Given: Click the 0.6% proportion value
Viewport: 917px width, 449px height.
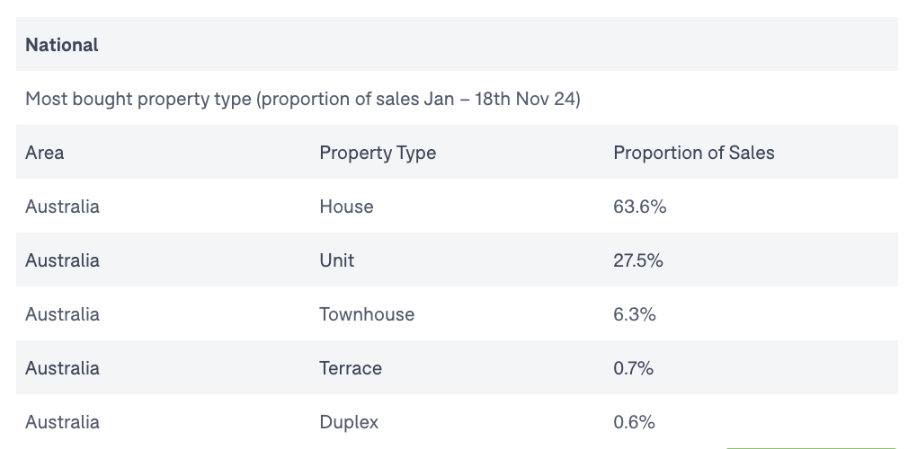Looking at the screenshot, I should pos(635,422).
